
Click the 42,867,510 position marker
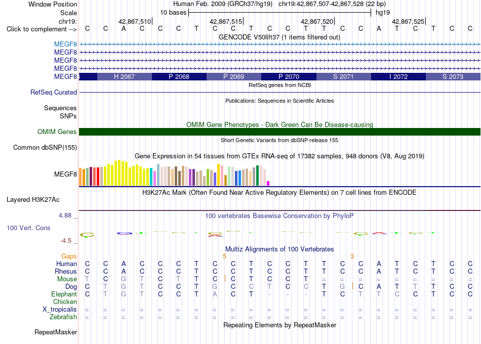tap(135, 21)
